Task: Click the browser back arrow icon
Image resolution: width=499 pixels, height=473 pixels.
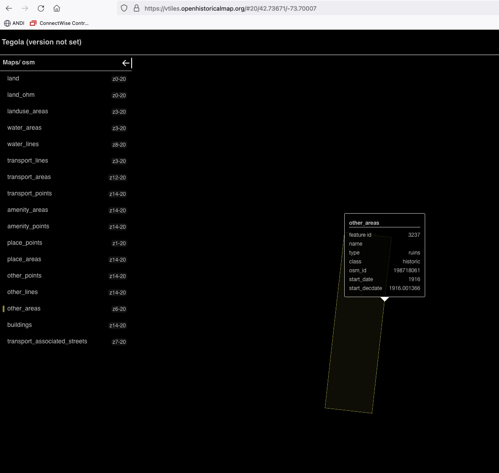Action: click(x=9, y=8)
